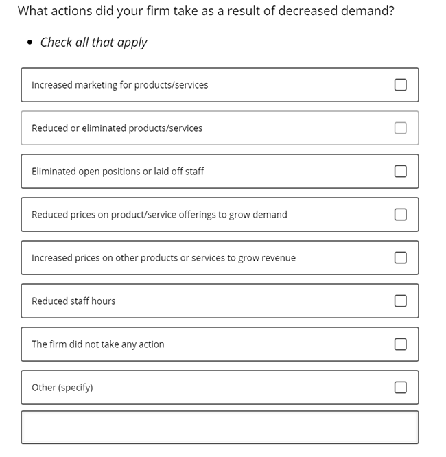
Task: Choose 'The firm did not take any action' label
Action: coord(98,344)
